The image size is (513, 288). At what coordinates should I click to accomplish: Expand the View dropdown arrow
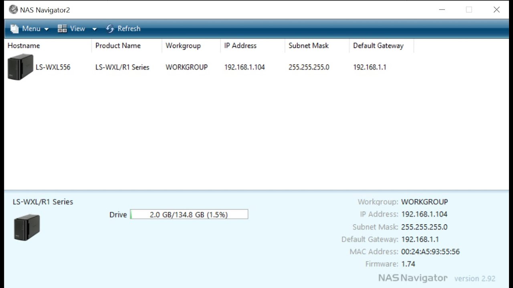[95, 29]
